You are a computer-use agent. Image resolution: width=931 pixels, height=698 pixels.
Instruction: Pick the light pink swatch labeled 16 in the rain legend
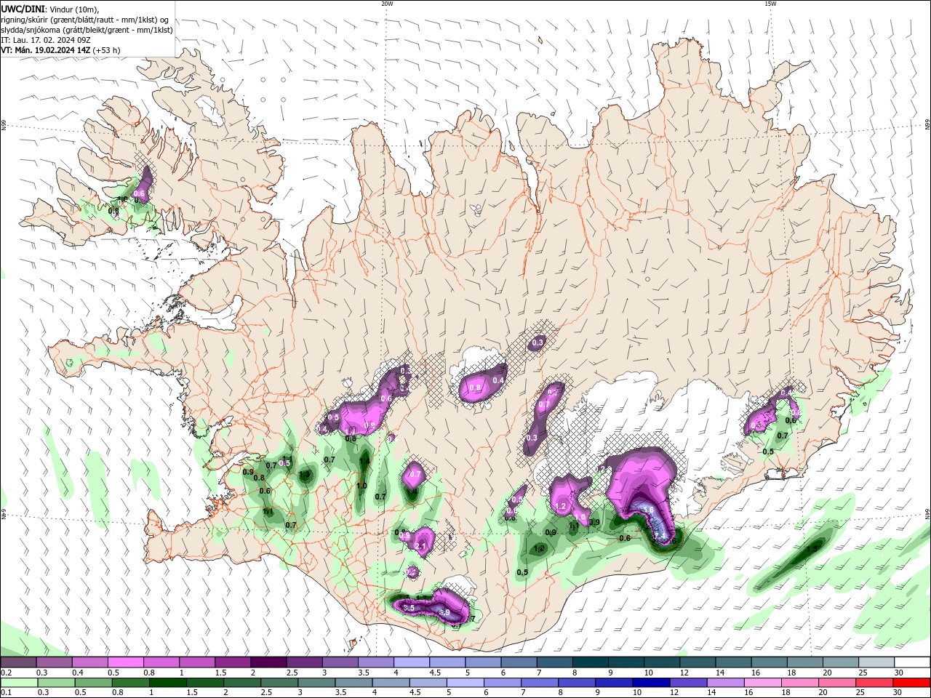pyautogui.click(x=764, y=683)
